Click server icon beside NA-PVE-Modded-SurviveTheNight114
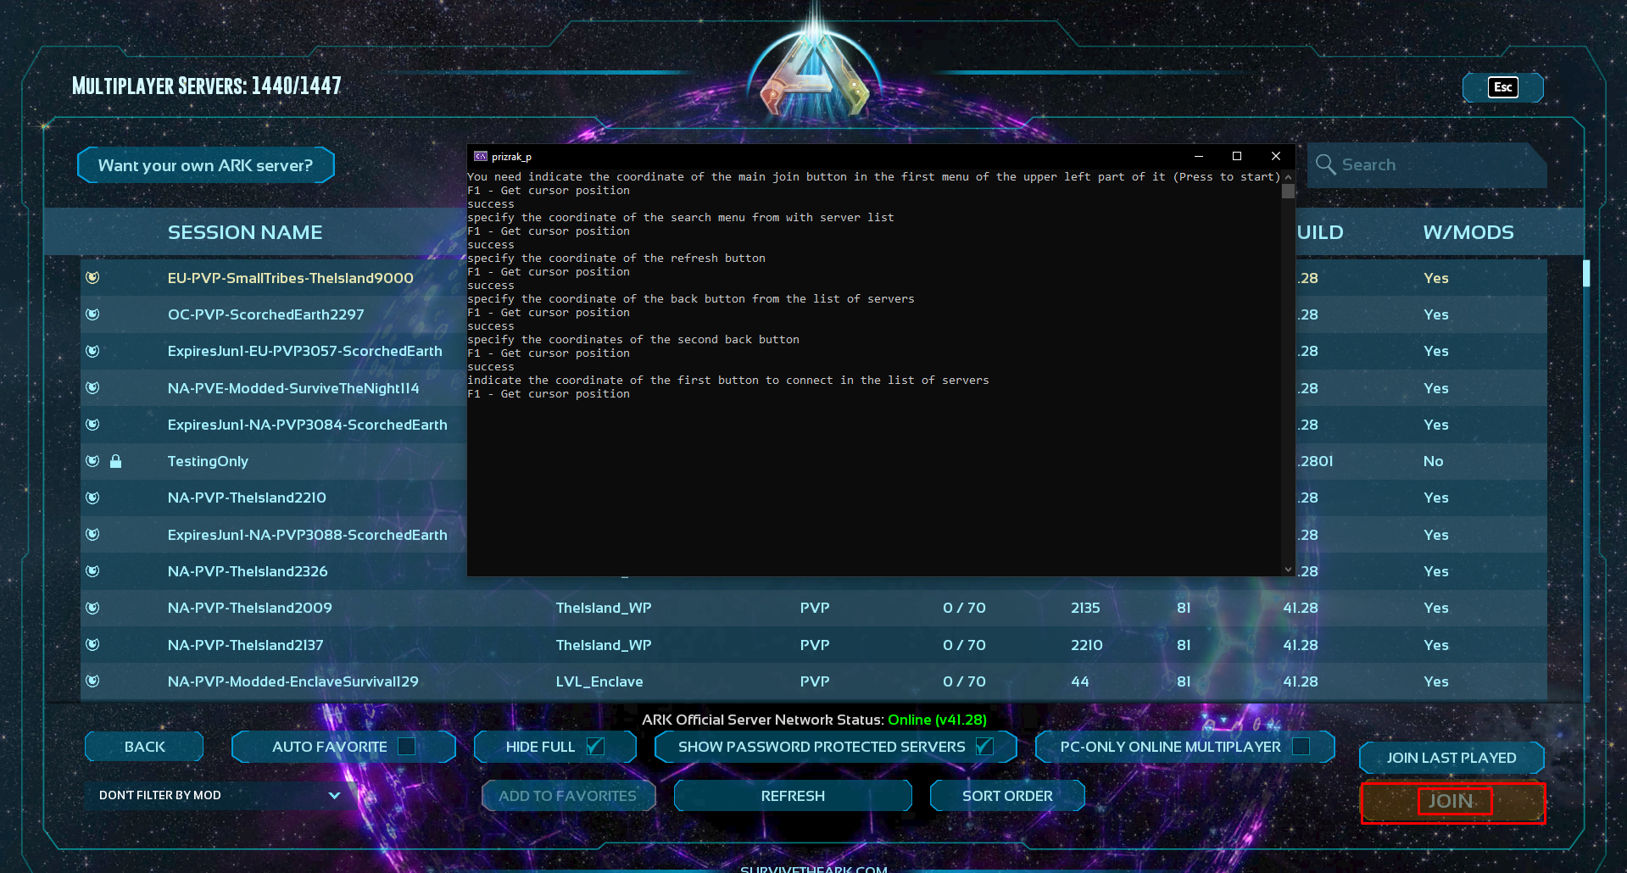This screenshot has width=1627, height=873. [x=92, y=387]
